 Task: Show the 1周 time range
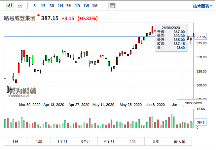coord(39,141)
